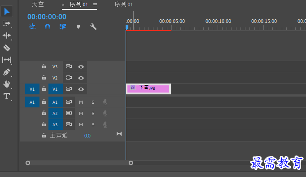Select the Track Select Forward tool
The image size is (306, 177).
pos(6,23)
